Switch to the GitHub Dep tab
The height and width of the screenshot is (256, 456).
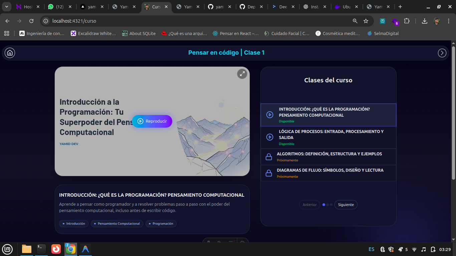(x=251, y=7)
